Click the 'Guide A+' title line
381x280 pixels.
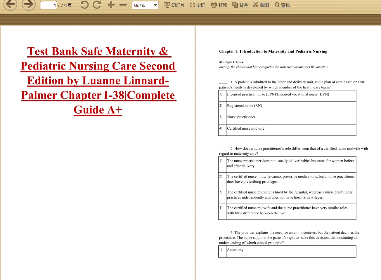98,110
